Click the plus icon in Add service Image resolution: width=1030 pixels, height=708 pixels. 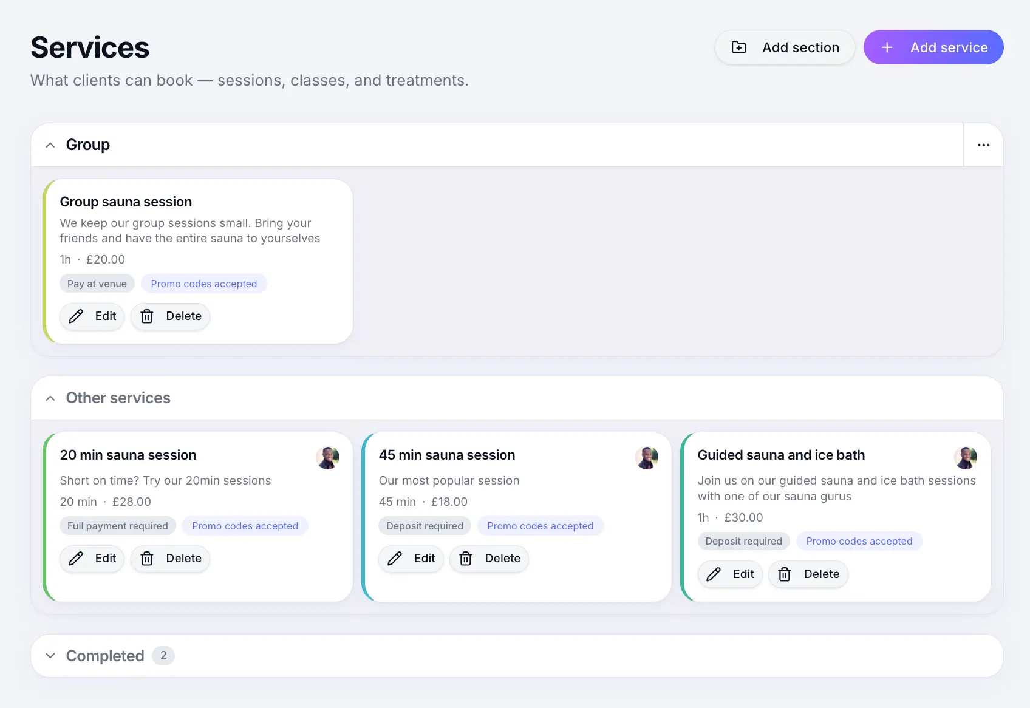[887, 47]
